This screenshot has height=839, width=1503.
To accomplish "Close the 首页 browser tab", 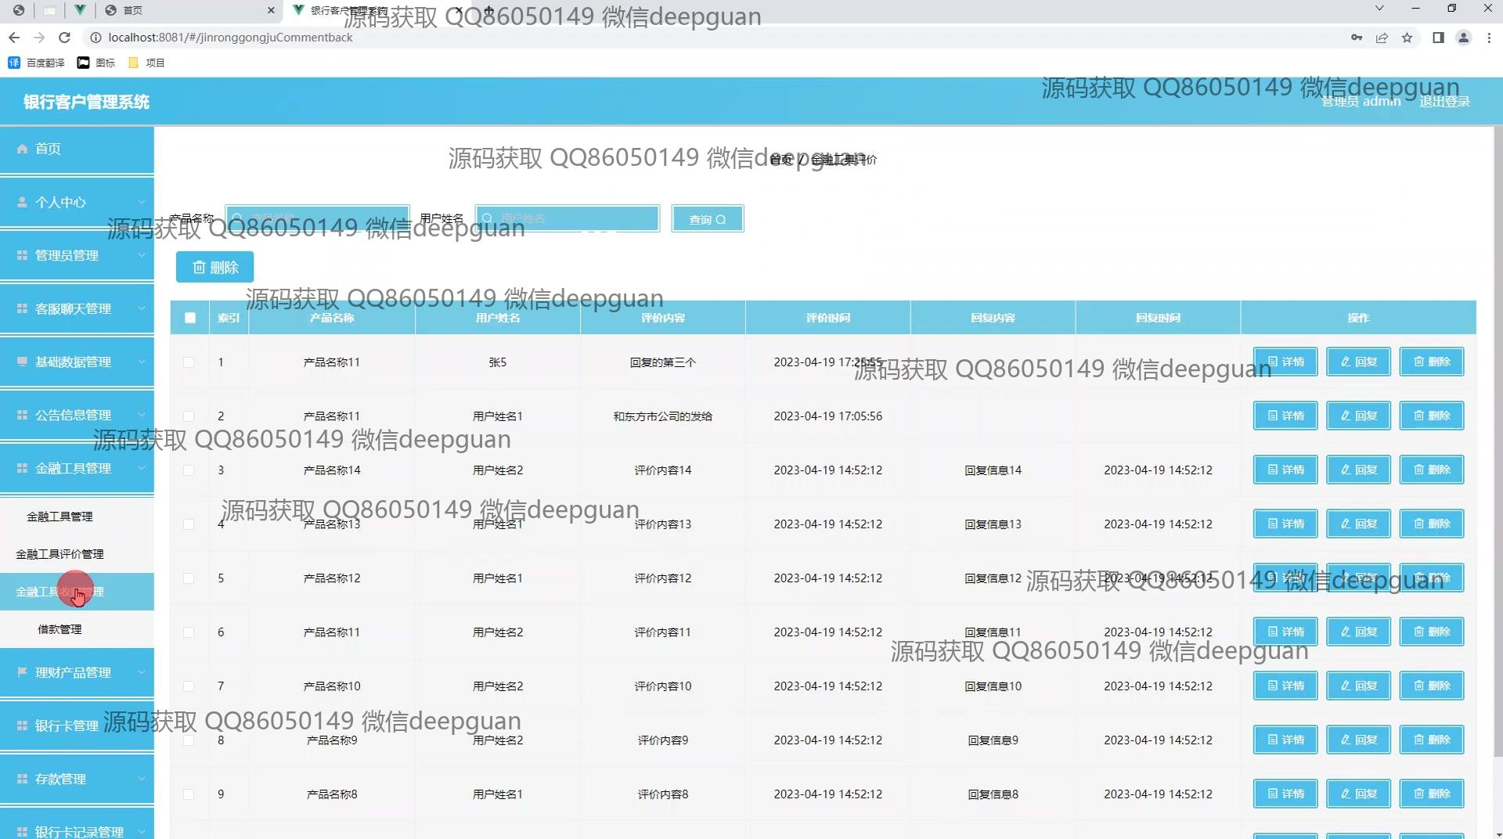I will [271, 10].
